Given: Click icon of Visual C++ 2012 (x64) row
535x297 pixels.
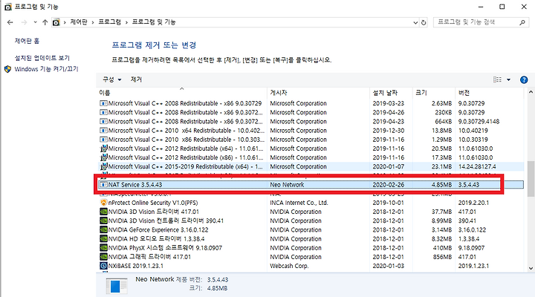Looking at the screenshot, I should click(103, 148).
